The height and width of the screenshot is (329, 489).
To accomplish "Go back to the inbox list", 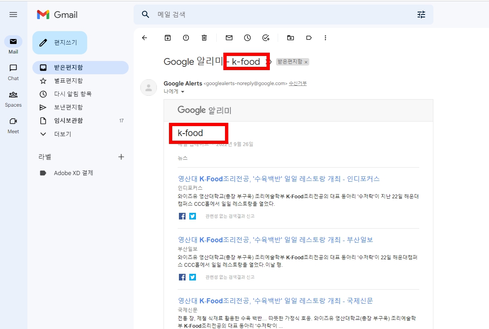I will (x=144, y=37).
